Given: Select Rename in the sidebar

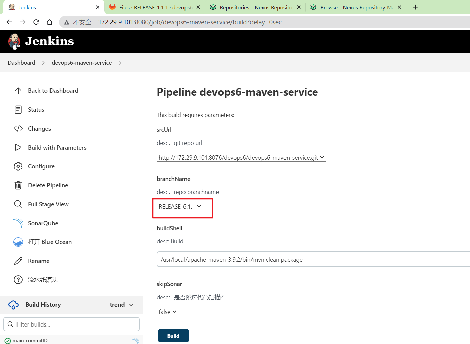Looking at the screenshot, I should tap(39, 261).
